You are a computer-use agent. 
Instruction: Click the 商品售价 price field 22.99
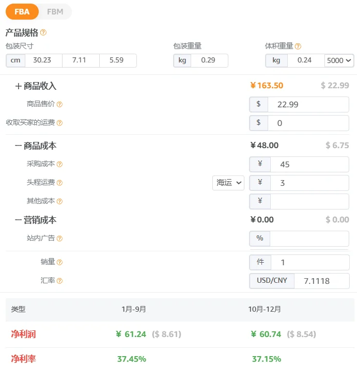click(x=308, y=104)
